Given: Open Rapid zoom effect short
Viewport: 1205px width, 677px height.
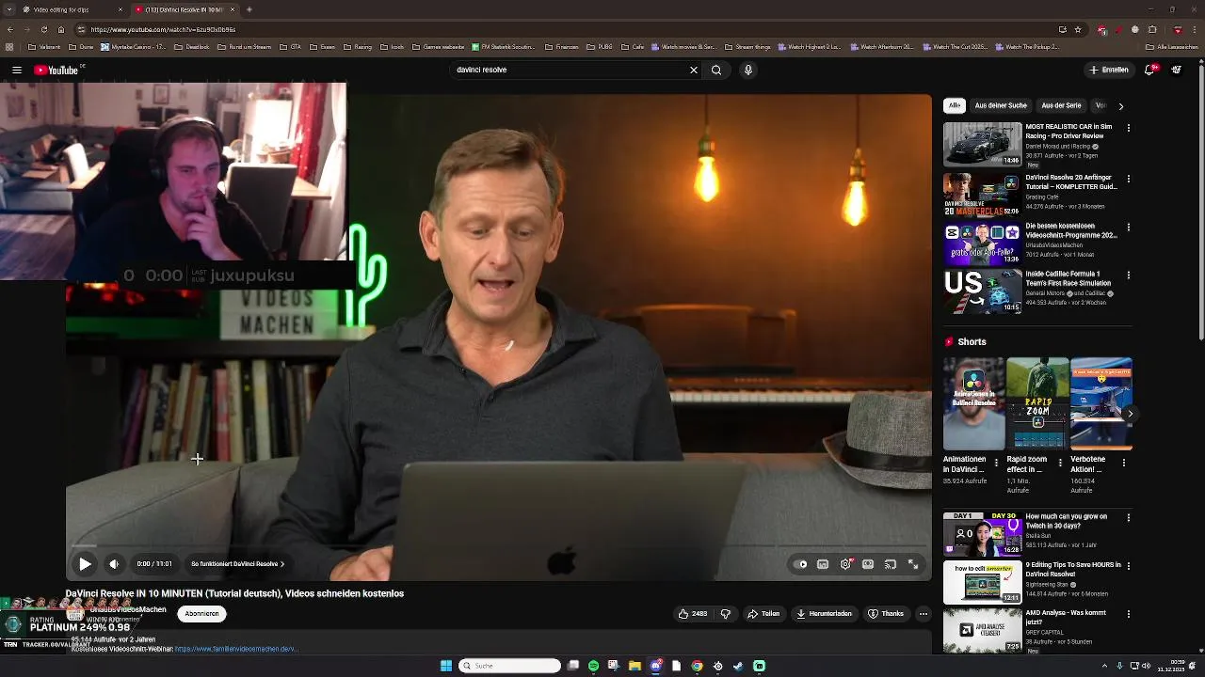Looking at the screenshot, I should (x=1037, y=404).
